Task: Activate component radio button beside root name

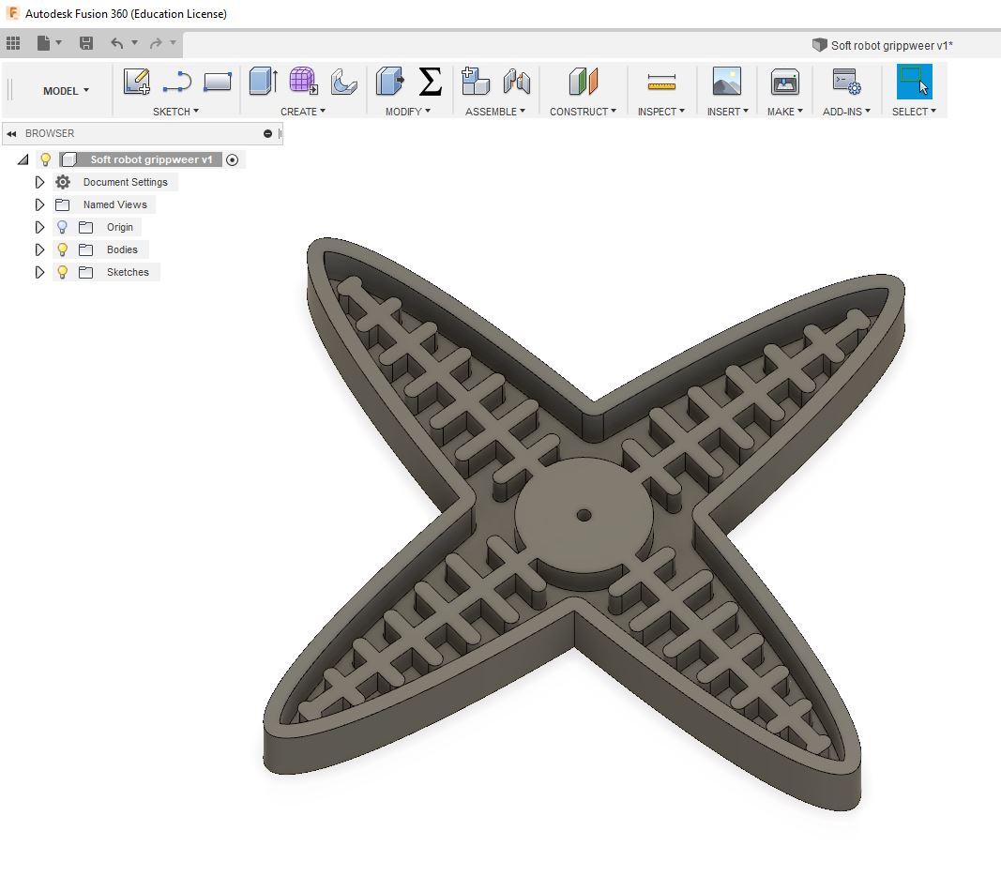Action: pyautogui.click(x=233, y=160)
